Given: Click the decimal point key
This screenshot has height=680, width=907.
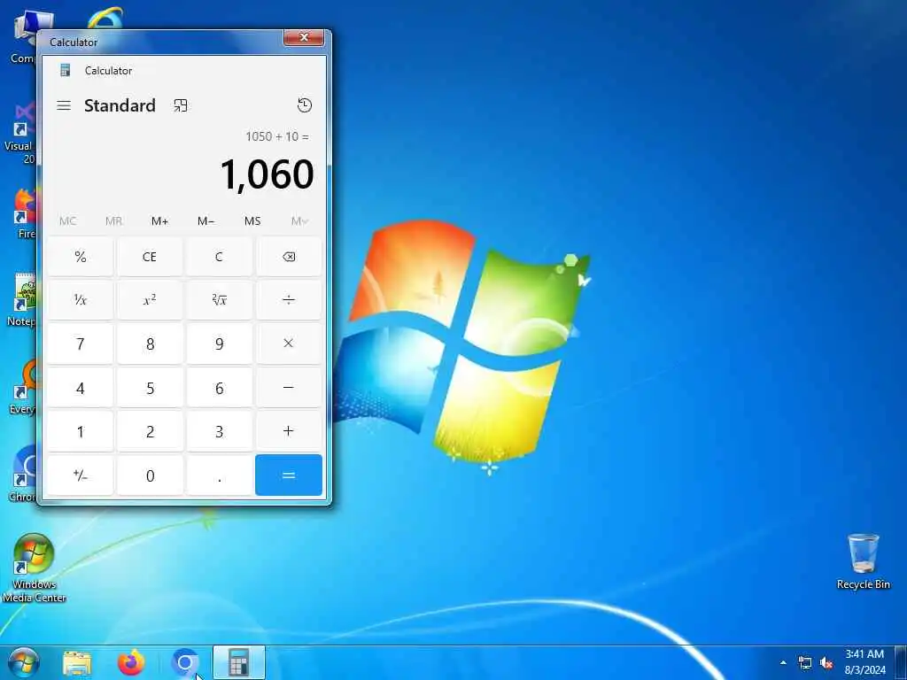Looking at the screenshot, I should pyautogui.click(x=220, y=475).
